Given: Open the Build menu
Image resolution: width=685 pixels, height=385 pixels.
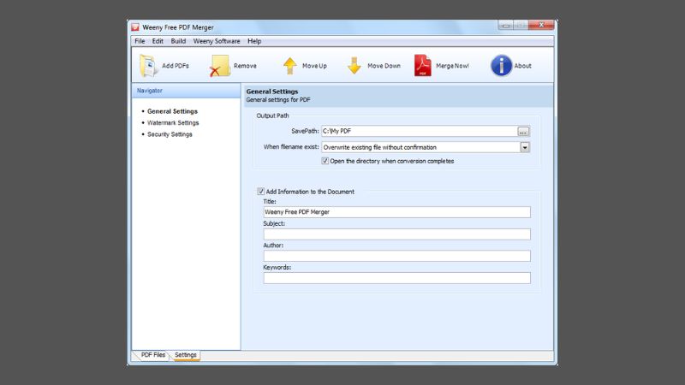Looking at the screenshot, I should [178, 41].
